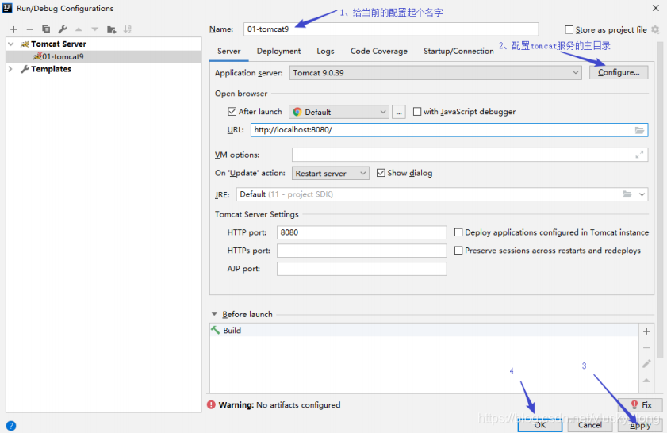Screen dimensions: 667x433
Task: Open the Default browser dropdown
Action: tap(339, 112)
